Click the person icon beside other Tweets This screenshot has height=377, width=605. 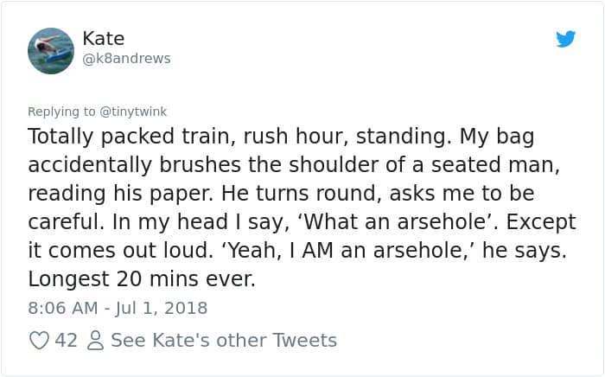click(95, 341)
